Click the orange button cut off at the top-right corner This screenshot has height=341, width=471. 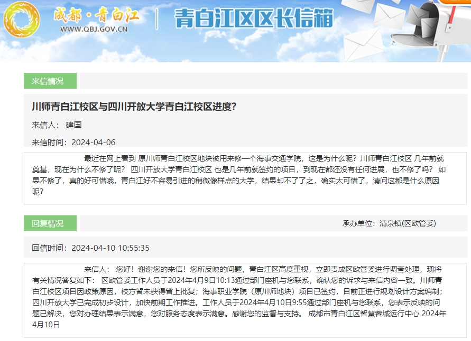tap(454, 2)
